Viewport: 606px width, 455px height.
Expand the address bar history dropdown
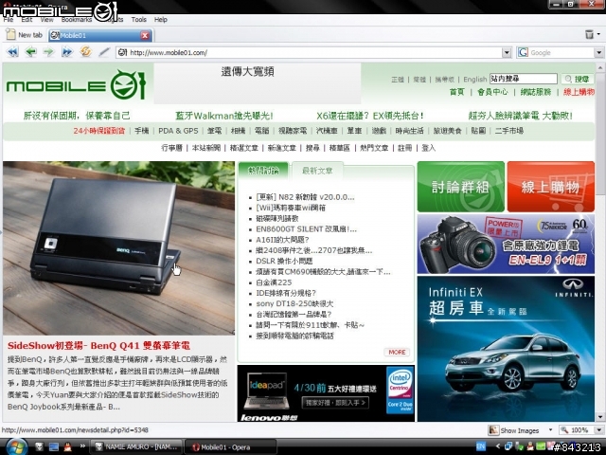click(507, 53)
